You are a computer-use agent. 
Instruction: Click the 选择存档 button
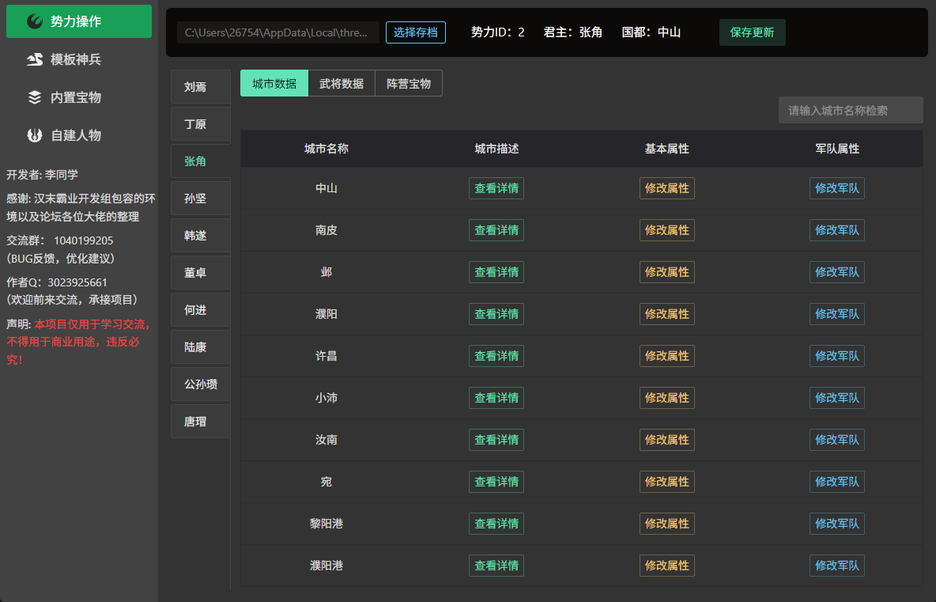click(x=416, y=32)
